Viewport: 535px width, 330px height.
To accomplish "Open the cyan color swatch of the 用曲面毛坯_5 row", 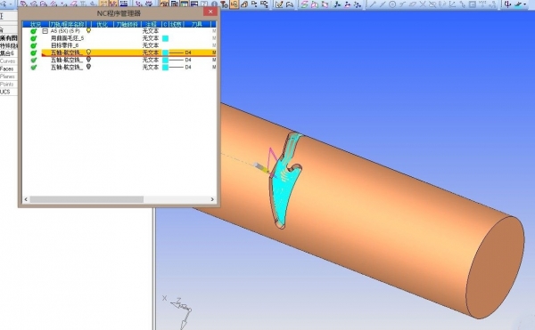I will tap(166, 38).
